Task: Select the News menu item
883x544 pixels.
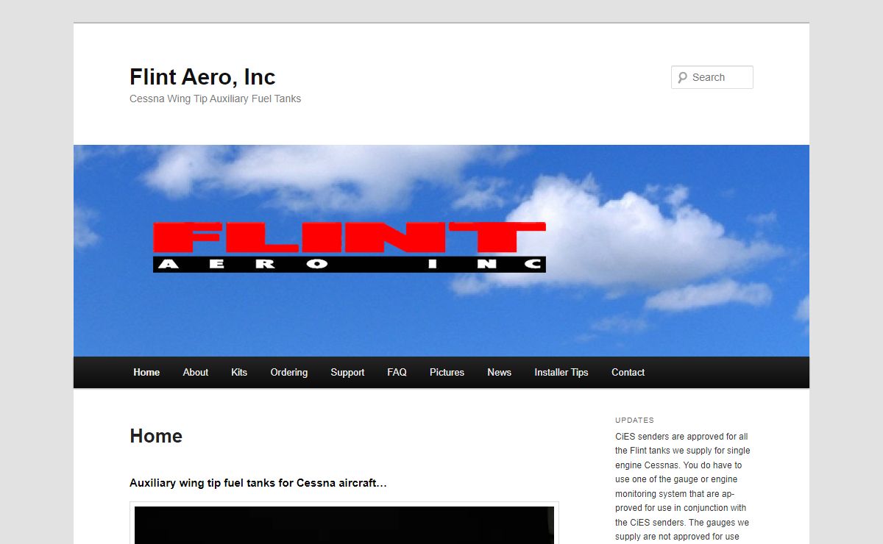Action: coord(499,372)
